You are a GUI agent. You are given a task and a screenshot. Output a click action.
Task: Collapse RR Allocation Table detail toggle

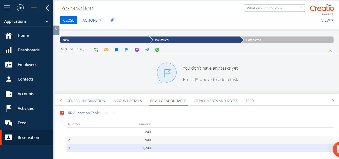coord(62,113)
